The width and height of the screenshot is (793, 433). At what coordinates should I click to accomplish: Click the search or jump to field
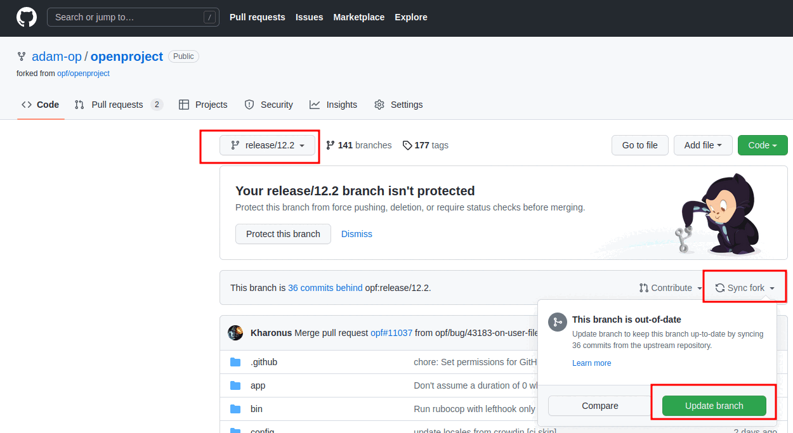click(x=133, y=17)
